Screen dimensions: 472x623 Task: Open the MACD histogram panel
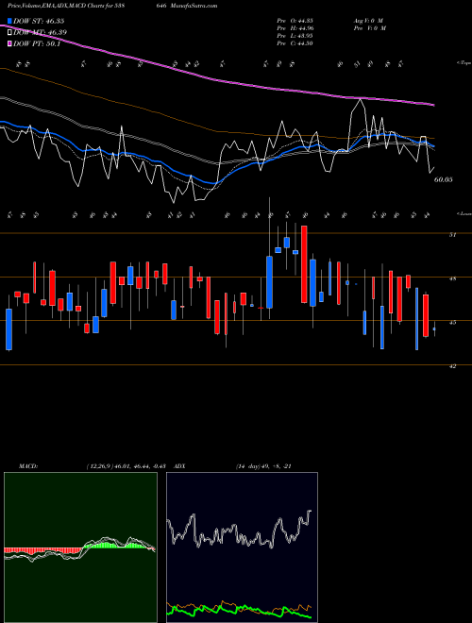click(80, 547)
